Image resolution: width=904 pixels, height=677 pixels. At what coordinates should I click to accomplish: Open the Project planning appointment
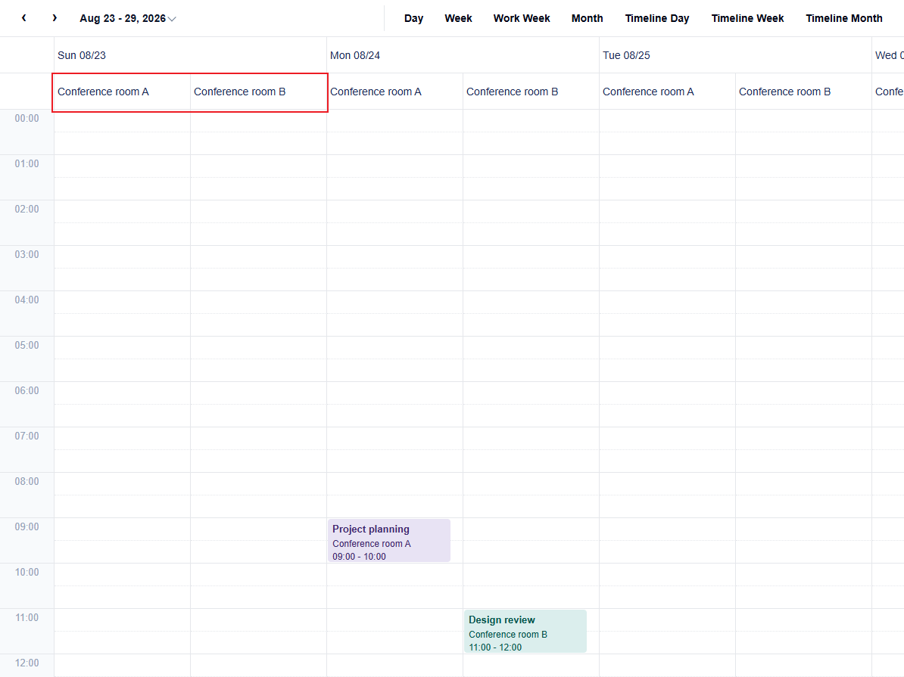point(389,540)
